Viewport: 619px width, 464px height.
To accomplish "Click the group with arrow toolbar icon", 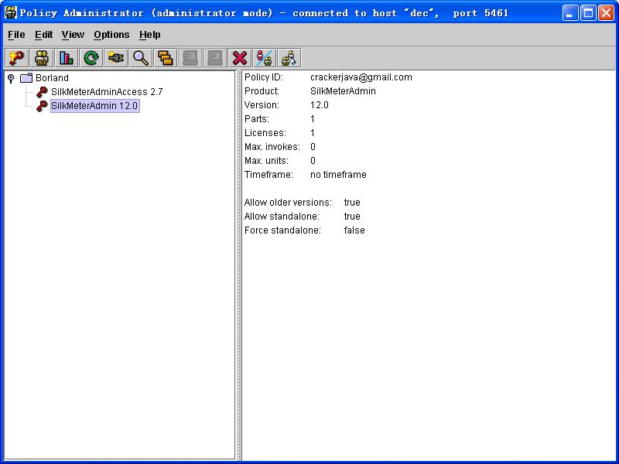I will (289, 58).
